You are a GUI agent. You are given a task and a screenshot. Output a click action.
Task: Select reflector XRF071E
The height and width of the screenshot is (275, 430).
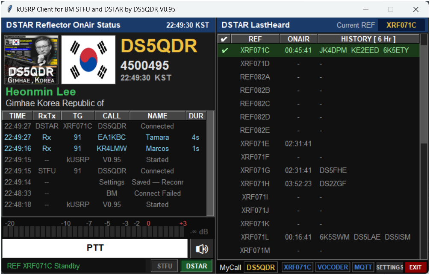[319, 144]
